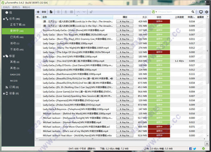Click the health bars icon on the first torrent row
The image size is (211, 152).
[200, 21]
